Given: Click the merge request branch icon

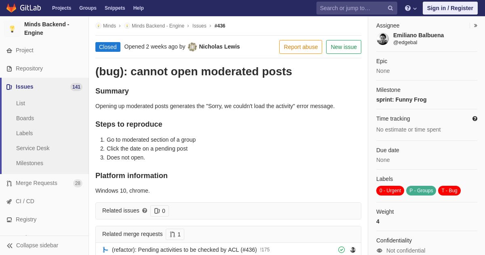Looking at the screenshot, I should (x=105, y=250).
